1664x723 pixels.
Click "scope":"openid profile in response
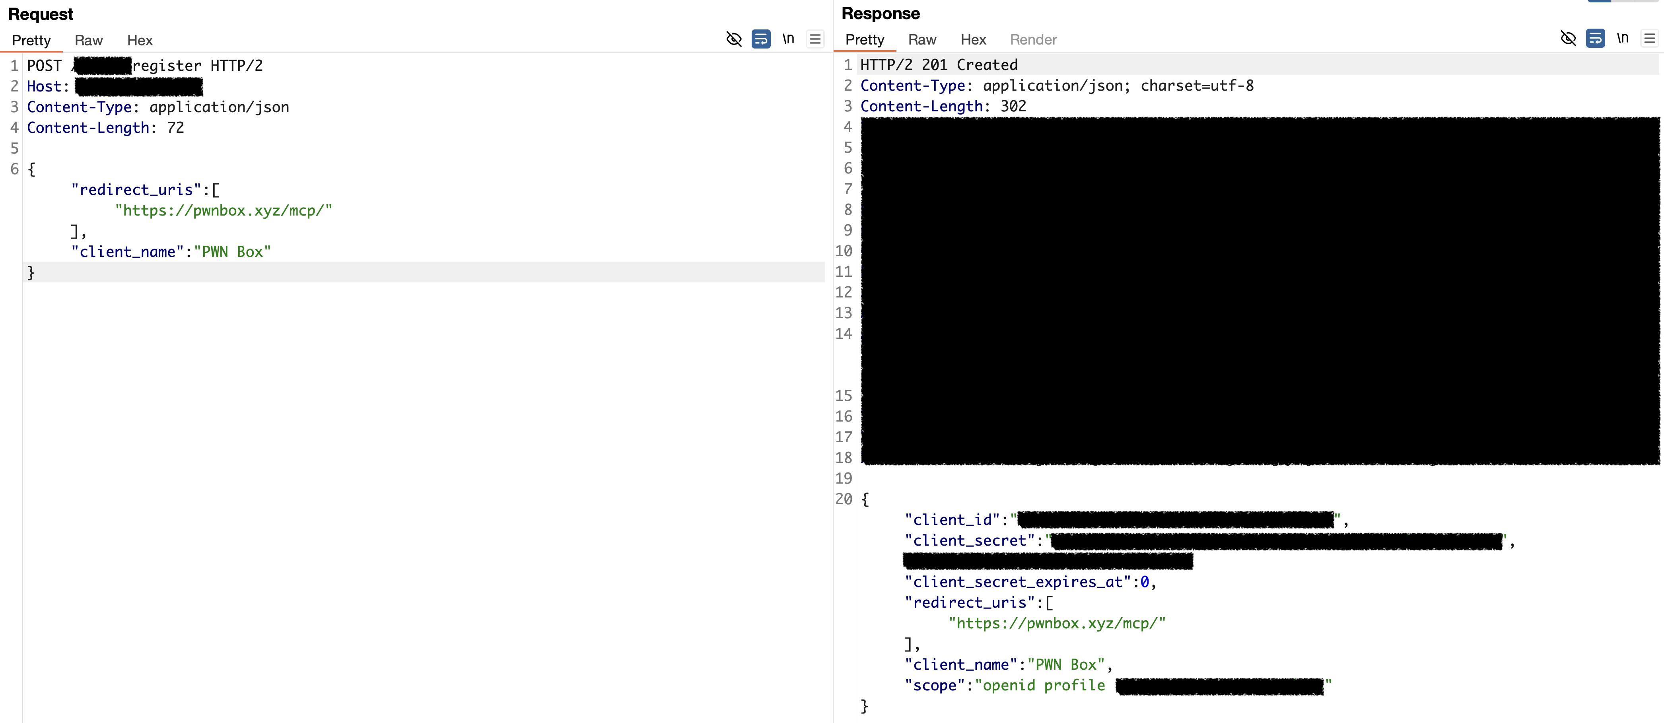pos(1005,686)
